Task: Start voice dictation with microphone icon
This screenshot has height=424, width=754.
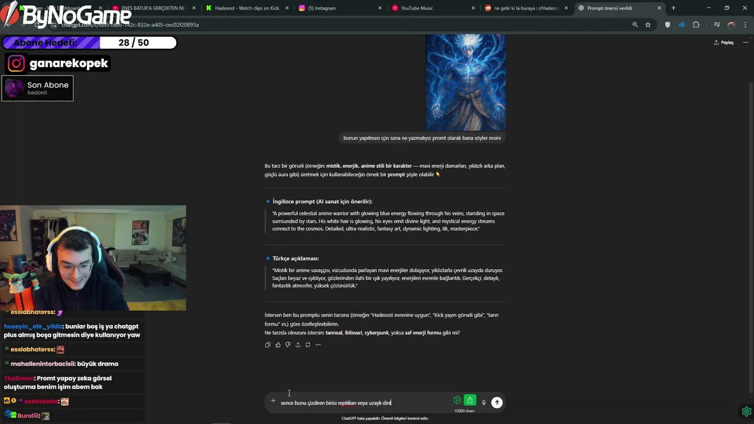Action: pyautogui.click(x=484, y=402)
